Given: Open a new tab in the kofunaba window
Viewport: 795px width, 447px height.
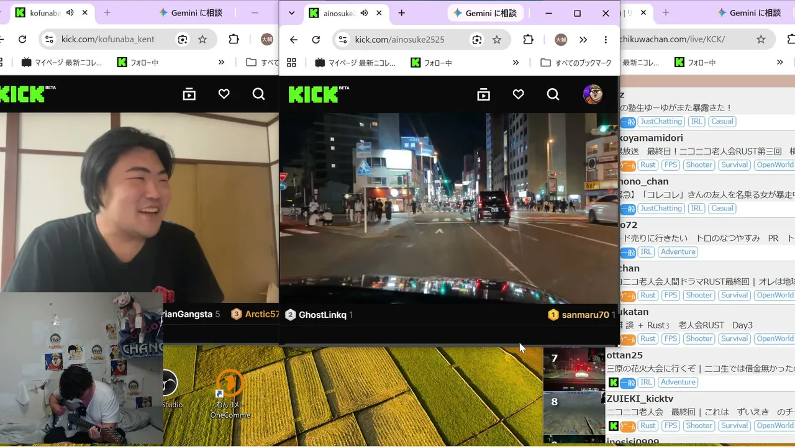Looking at the screenshot, I should [107, 13].
